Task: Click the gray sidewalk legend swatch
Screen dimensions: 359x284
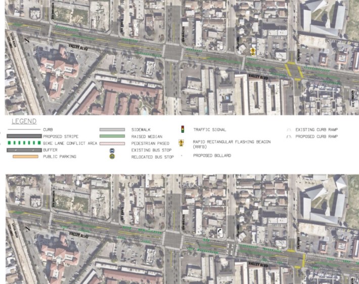Action: [x=112, y=130]
